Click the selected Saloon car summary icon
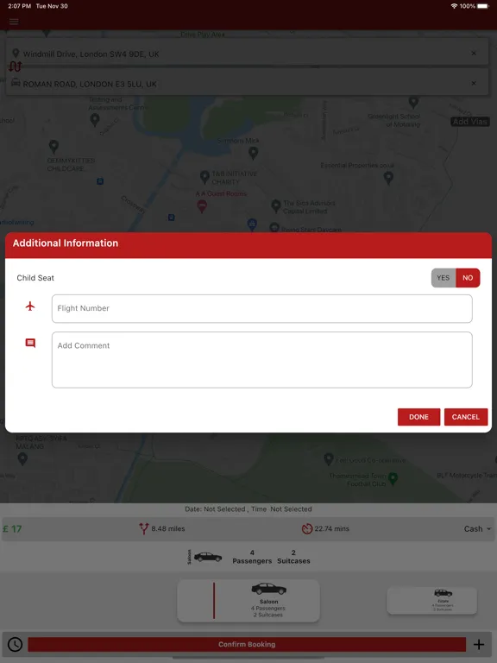The width and height of the screenshot is (497, 663). tap(207, 557)
